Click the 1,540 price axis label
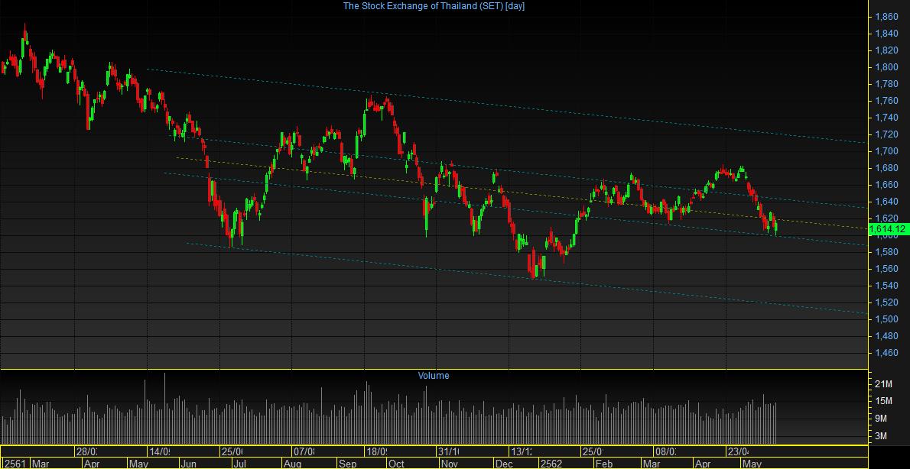The width and height of the screenshot is (910, 469). click(886, 286)
